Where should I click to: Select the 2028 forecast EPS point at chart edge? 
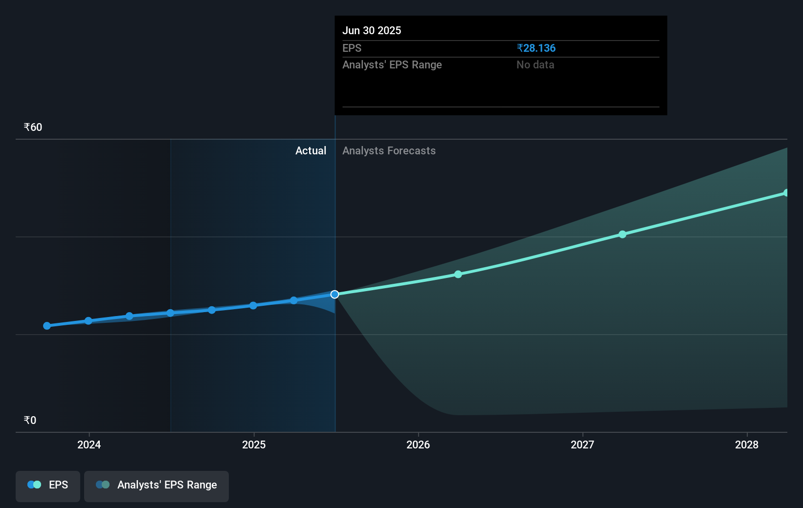click(x=786, y=193)
